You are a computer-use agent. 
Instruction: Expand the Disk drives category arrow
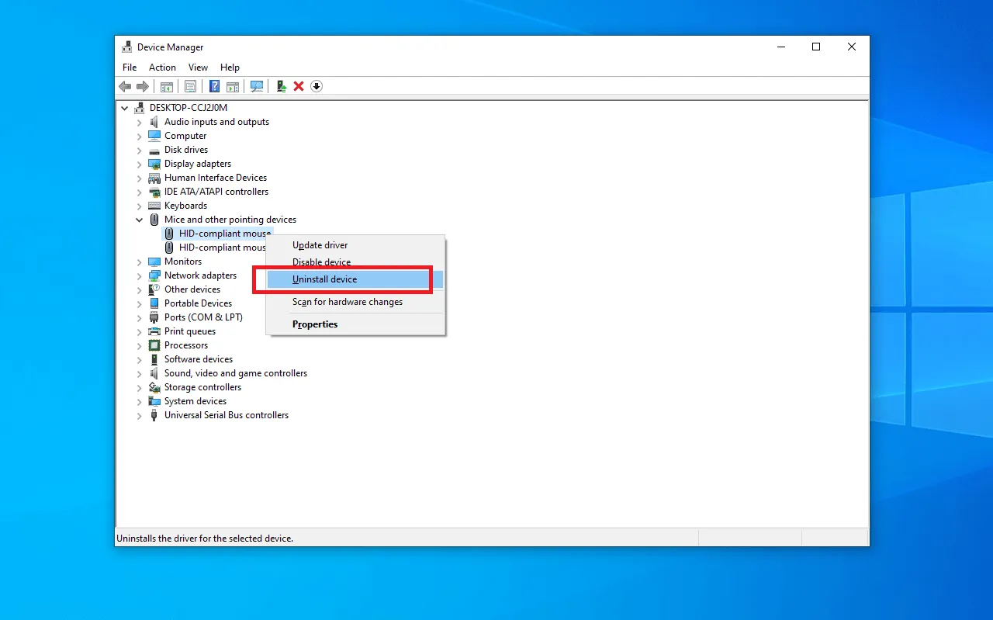point(140,150)
